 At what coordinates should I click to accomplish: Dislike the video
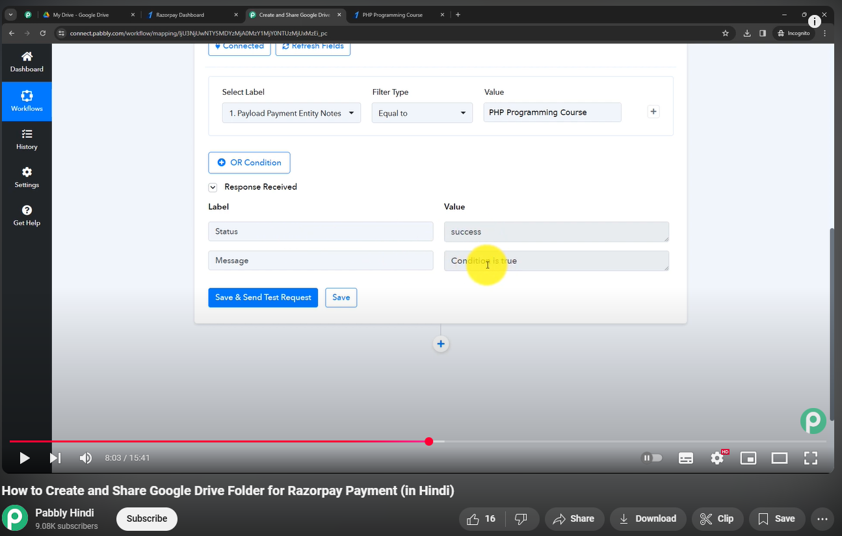(x=521, y=518)
